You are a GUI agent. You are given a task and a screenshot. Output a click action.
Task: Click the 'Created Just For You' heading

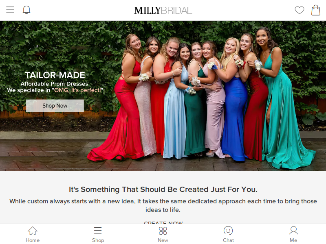[x=163, y=190]
